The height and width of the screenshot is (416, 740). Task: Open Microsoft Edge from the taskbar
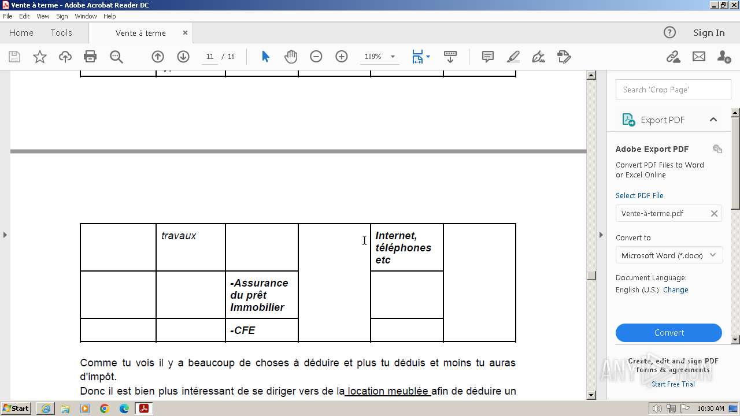coord(124,408)
